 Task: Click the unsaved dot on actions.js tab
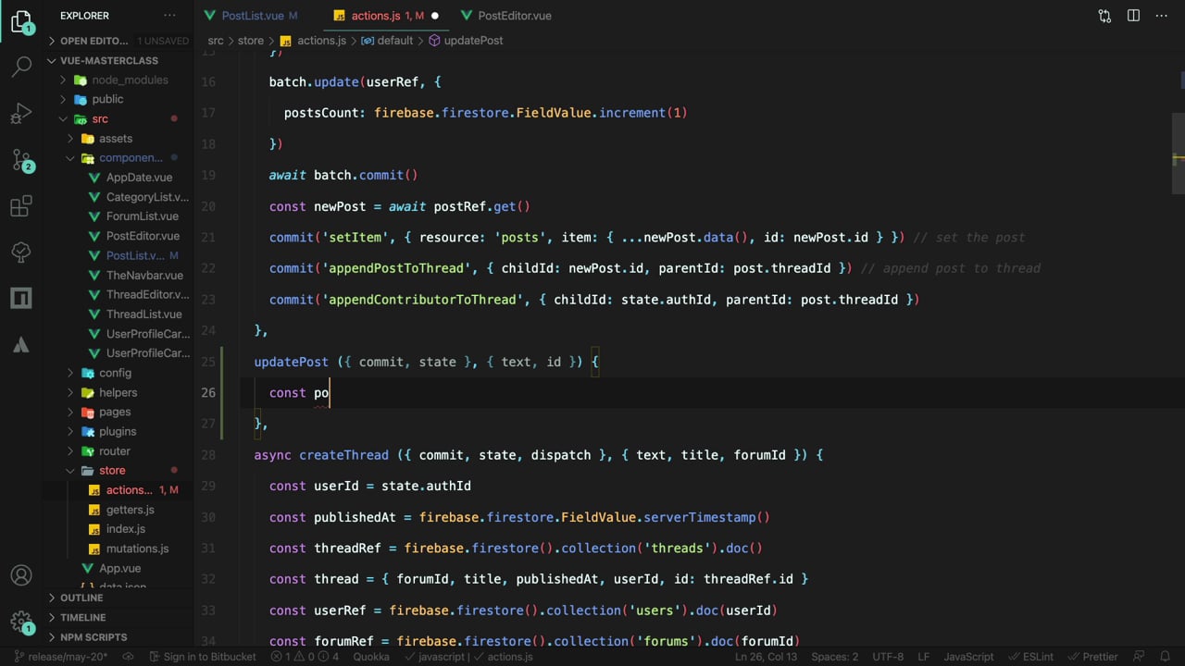tap(435, 16)
